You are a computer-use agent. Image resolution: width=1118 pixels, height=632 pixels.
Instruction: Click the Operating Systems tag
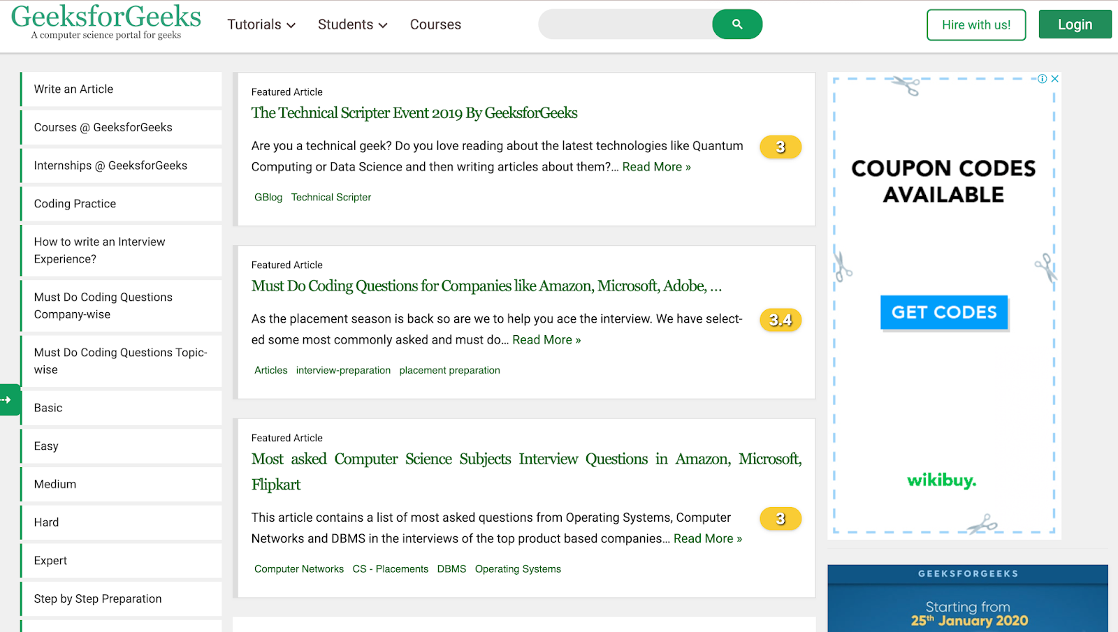click(518, 569)
